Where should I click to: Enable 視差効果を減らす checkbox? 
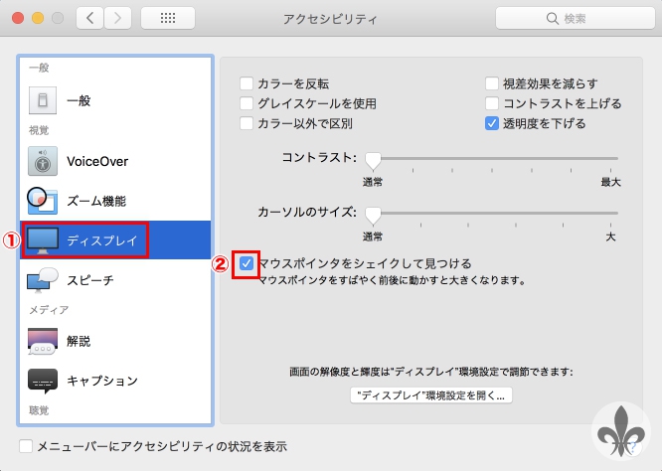coord(492,83)
